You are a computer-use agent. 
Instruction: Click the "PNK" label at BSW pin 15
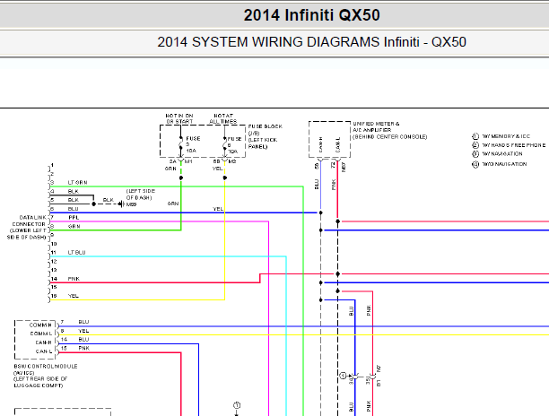pos(84,348)
